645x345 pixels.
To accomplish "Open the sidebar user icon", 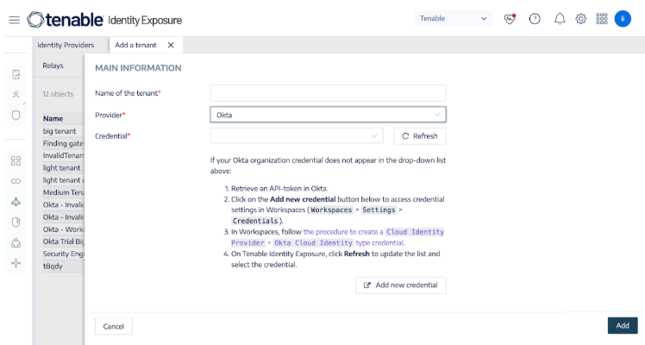I will (16, 95).
